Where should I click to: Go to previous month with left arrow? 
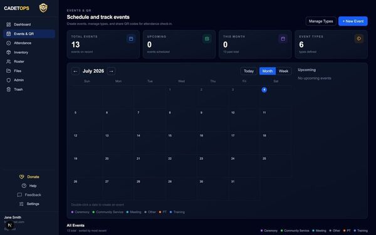tap(75, 71)
